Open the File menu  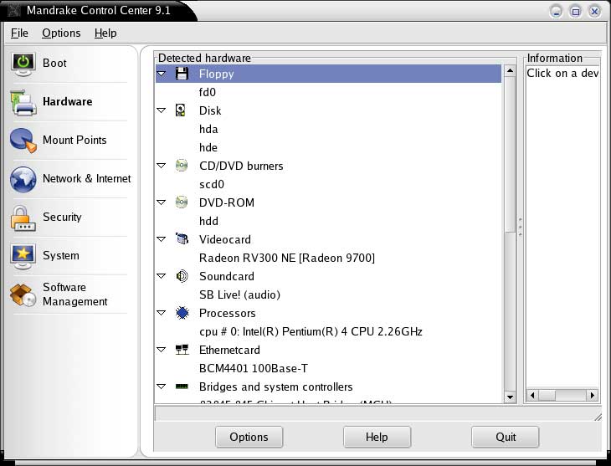point(19,33)
